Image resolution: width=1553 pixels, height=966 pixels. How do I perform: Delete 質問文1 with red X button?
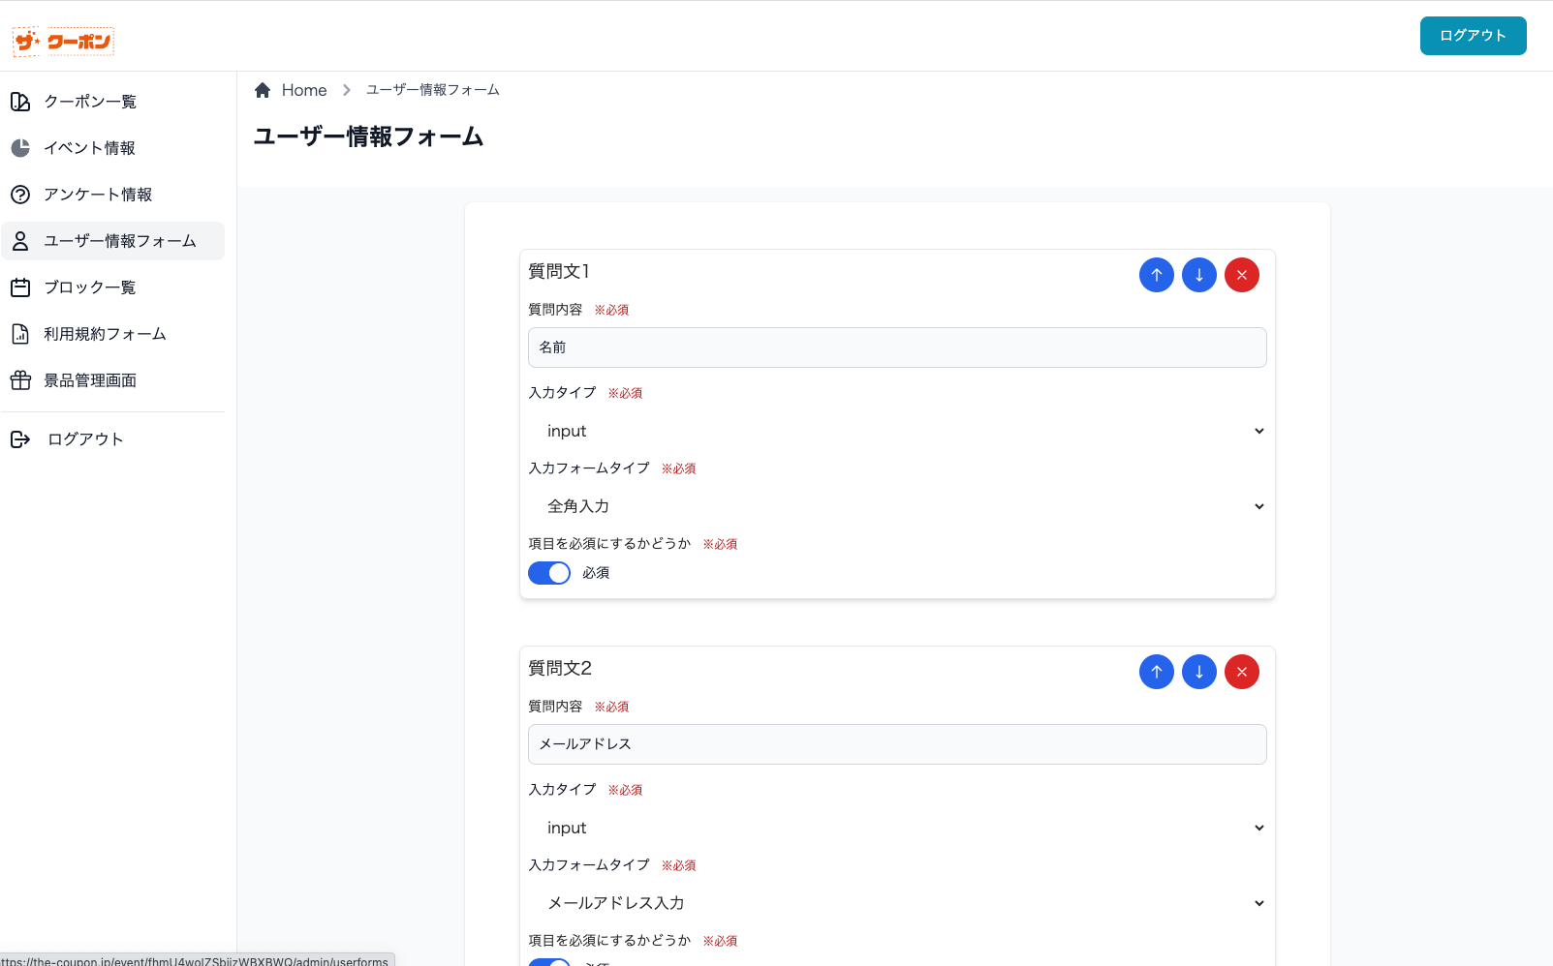pos(1242,275)
